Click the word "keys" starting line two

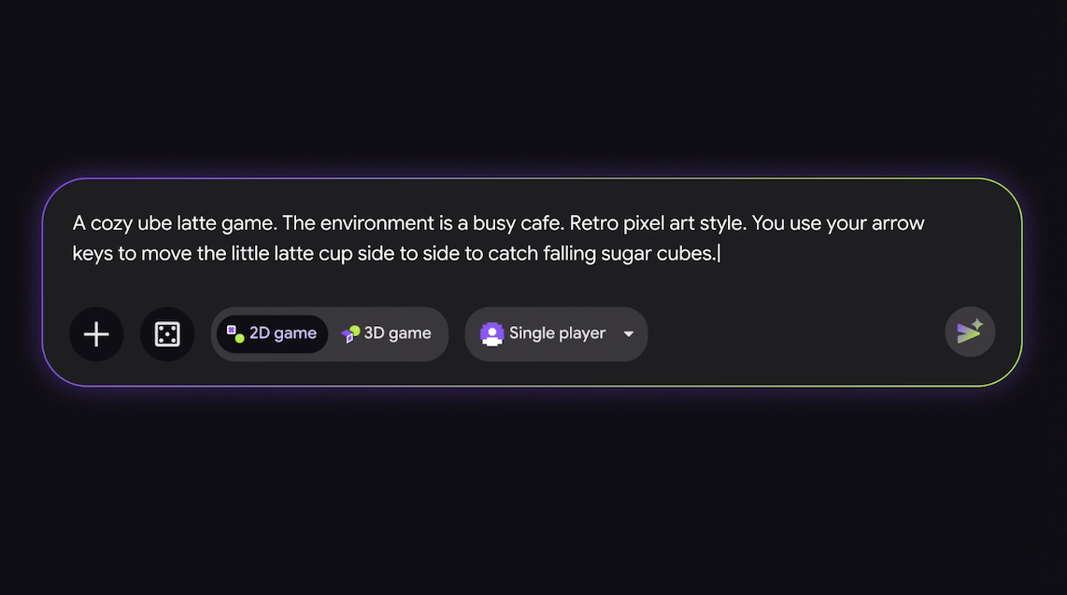pyautogui.click(x=92, y=254)
